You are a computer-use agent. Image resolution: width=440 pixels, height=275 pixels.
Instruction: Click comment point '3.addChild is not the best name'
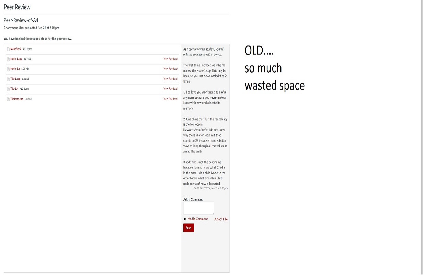[205, 173]
